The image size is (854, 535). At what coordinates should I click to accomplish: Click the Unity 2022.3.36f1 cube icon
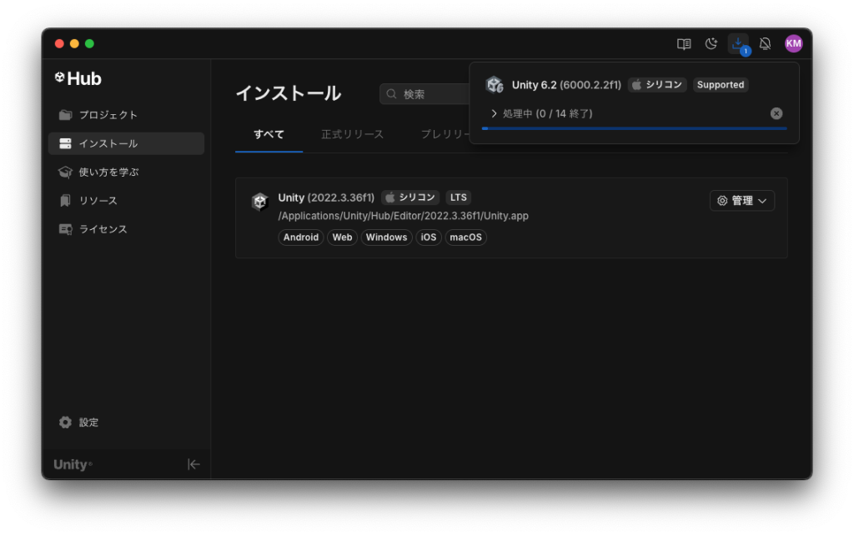pos(260,202)
